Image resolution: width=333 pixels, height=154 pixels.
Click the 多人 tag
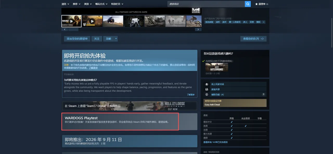tap(245, 22)
